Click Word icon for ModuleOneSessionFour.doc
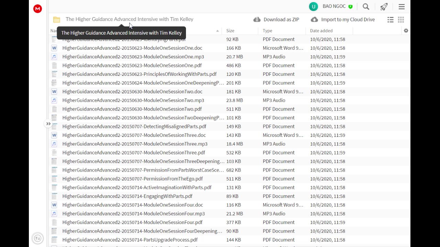This screenshot has width=440, height=247. tap(54, 205)
